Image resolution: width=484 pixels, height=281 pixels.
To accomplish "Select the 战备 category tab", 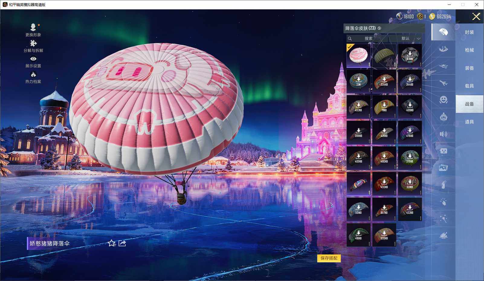I will click(x=469, y=104).
